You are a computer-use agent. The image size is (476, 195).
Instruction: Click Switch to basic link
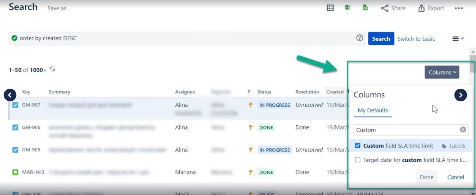tap(416, 39)
